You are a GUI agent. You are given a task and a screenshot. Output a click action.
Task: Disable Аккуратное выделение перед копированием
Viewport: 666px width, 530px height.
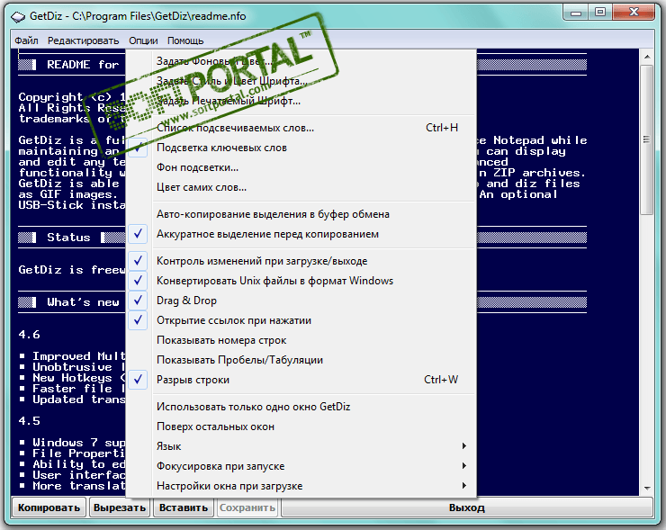point(301,234)
